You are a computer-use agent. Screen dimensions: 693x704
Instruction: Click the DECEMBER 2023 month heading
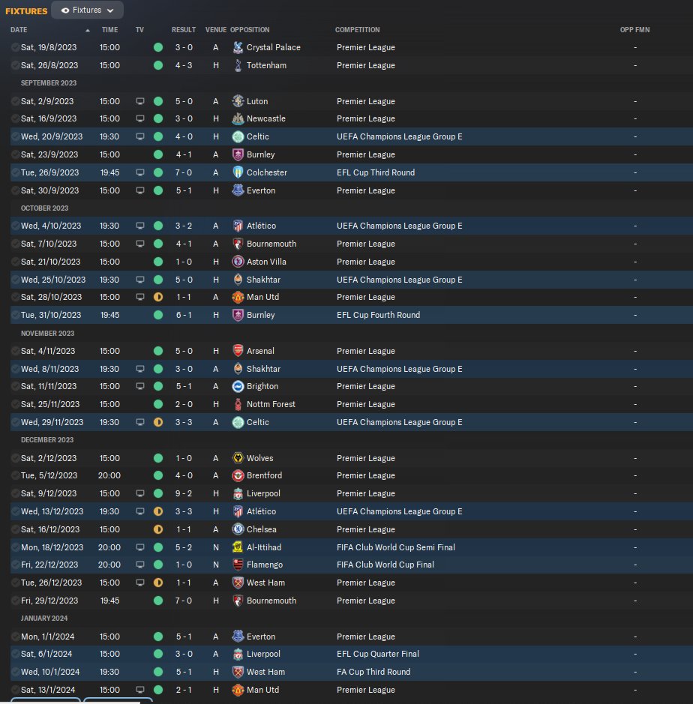click(47, 440)
